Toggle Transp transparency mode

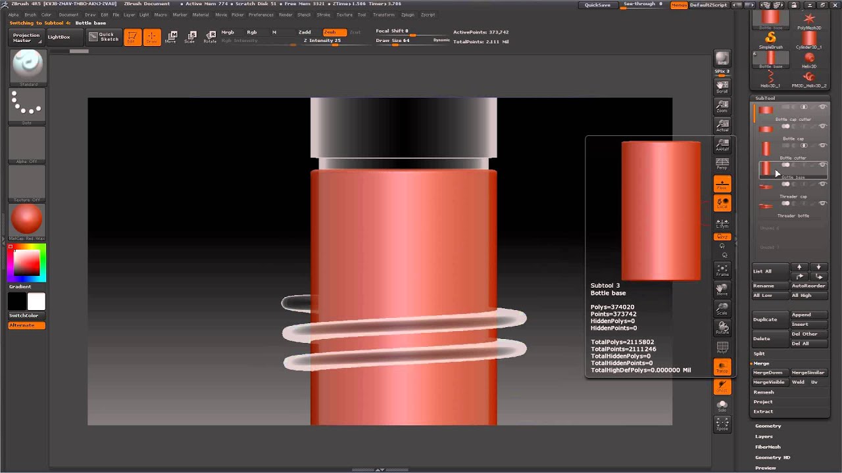[x=722, y=367]
